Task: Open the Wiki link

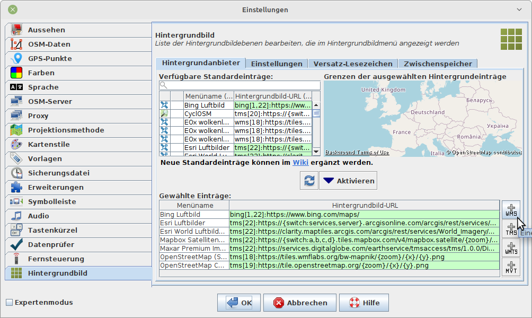Action: (301, 162)
